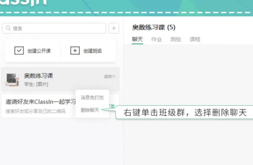Select the 奥数练习课 chat row title
The height and width of the screenshot is (165, 253).
[x=39, y=75]
